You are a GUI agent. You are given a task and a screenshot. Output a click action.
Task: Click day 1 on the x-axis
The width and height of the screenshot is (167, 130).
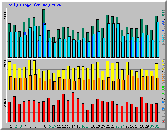[x=11, y=126]
